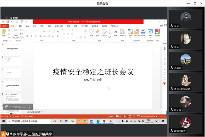Toggle strikethrough abc button

44,36
